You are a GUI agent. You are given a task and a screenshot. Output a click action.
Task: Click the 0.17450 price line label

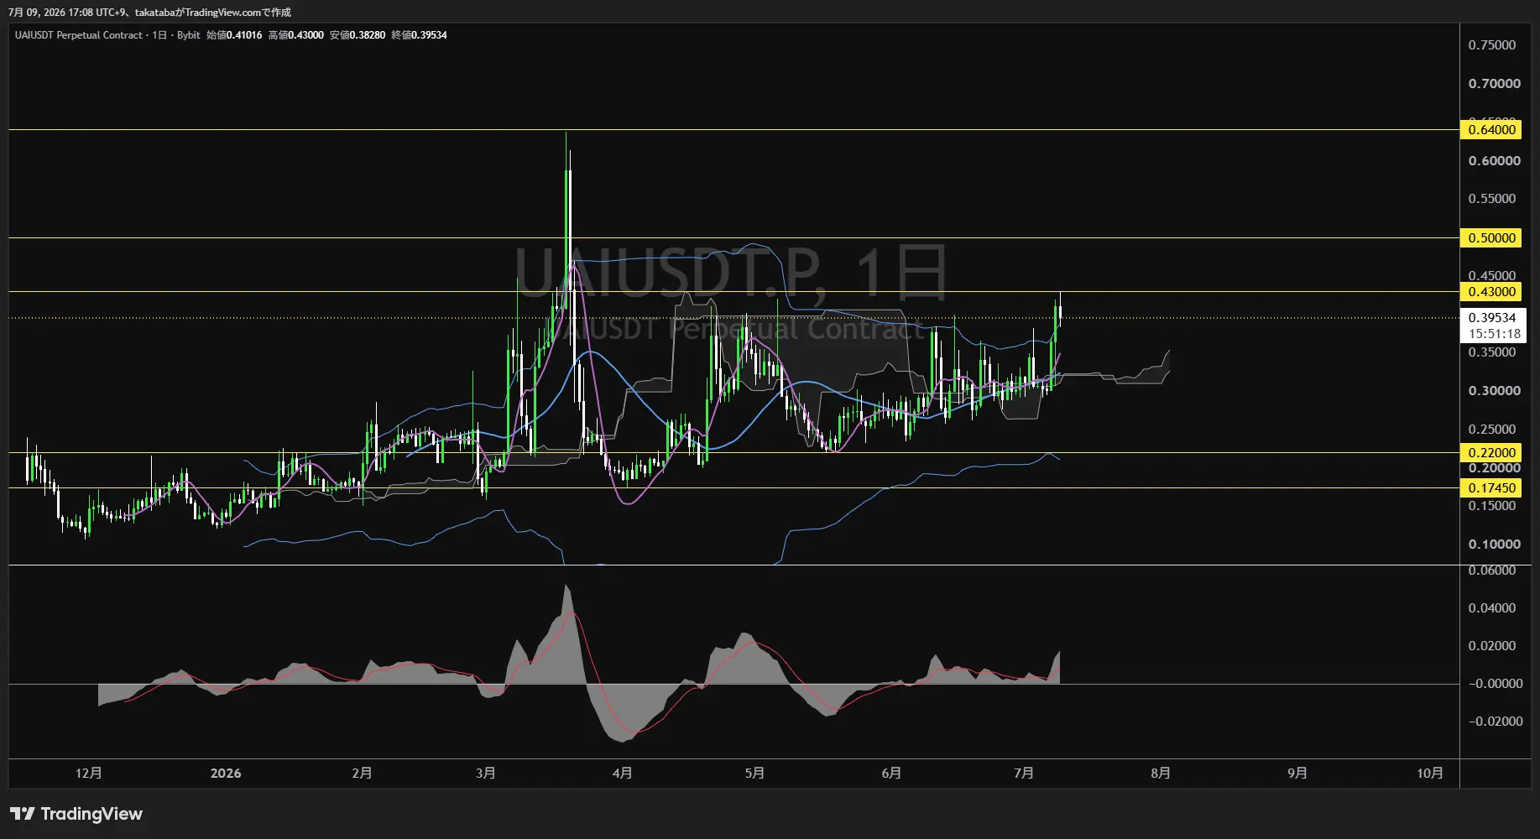1491,488
